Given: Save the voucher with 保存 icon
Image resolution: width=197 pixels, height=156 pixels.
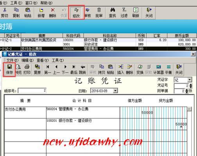Looking at the screenshot, I should [x=9, y=69].
